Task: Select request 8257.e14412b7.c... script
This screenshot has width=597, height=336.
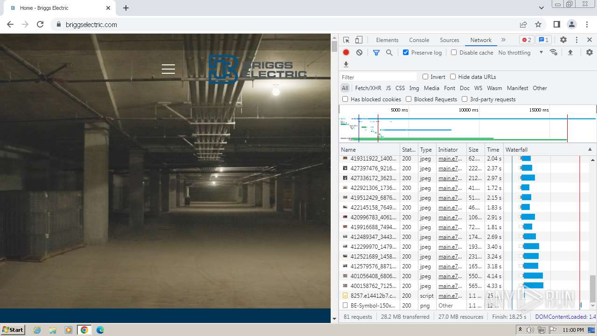Action: pos(373,295)
